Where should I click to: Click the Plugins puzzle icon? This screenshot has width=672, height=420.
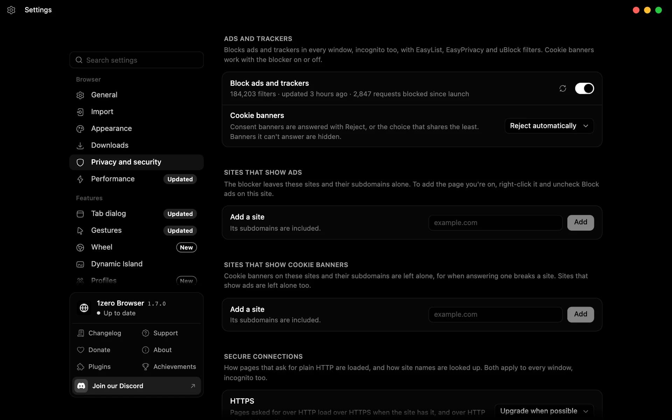80,367
